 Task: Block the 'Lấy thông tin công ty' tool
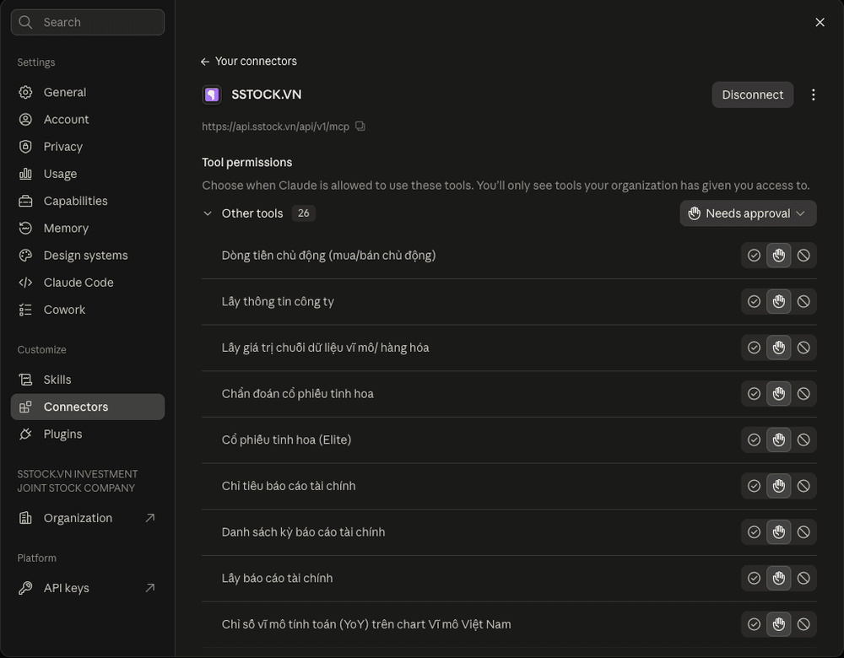803,302
